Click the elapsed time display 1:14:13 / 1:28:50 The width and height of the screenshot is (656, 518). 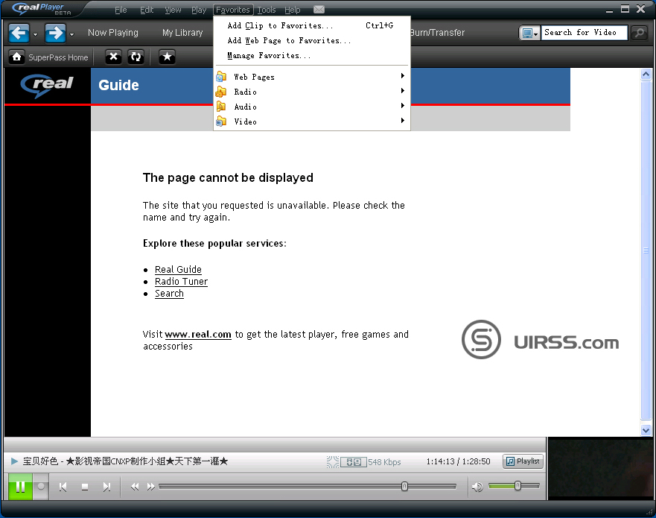pos(458,461)
